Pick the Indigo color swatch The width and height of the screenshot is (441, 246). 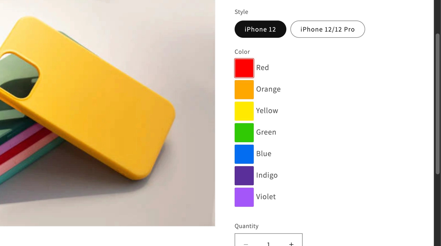pyautogui.click(x=244, y=176)
